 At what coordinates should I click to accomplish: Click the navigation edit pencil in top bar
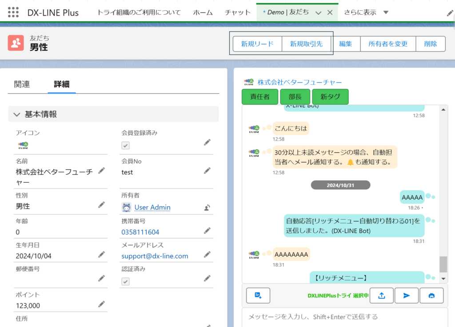pyautogui.click(x=450, y=13)
